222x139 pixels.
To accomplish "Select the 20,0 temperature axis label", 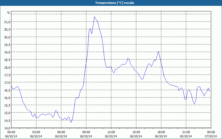I will point(7,37).
